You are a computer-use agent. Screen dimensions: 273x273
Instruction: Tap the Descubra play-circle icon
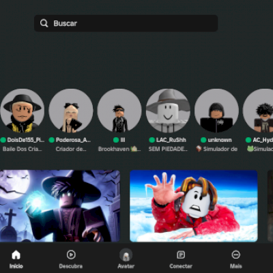[71, 255]
